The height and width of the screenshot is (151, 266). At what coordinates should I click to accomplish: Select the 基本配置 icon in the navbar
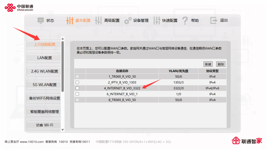70,20
